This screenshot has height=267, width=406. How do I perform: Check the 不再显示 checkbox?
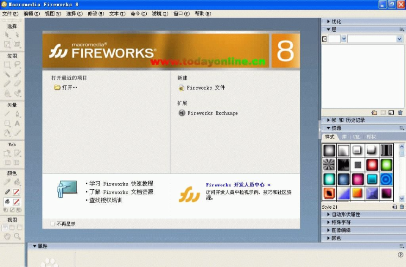pos(52,224)
